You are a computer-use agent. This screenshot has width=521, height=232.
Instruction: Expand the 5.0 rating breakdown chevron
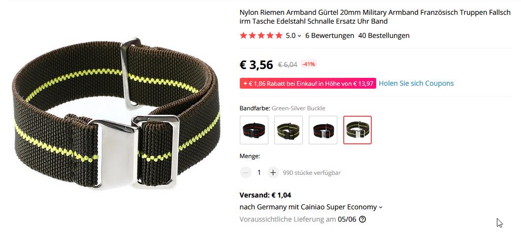pos(299,36)
